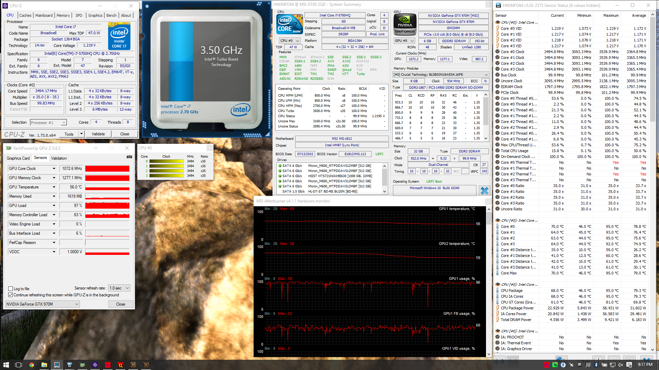Click the Maximum column header in HWiNFO sensors
Screen dimensions: 659x370
tap(611, 15)
